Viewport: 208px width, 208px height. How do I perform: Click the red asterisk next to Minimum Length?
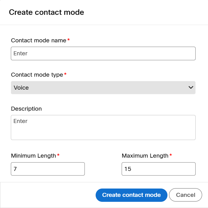[x=58, y=155]
